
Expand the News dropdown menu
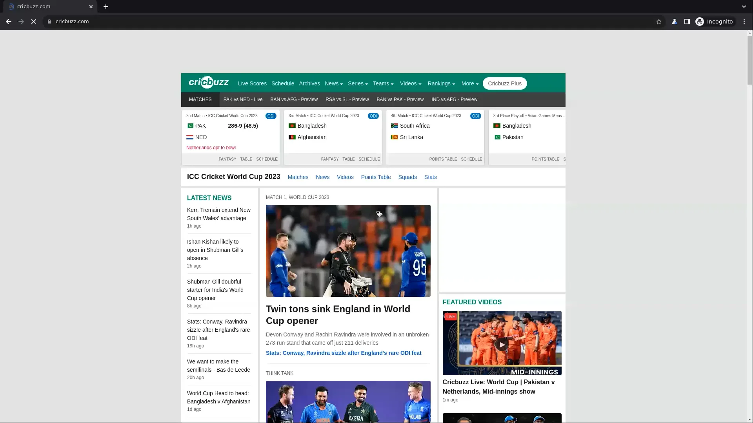coord(334,83)
